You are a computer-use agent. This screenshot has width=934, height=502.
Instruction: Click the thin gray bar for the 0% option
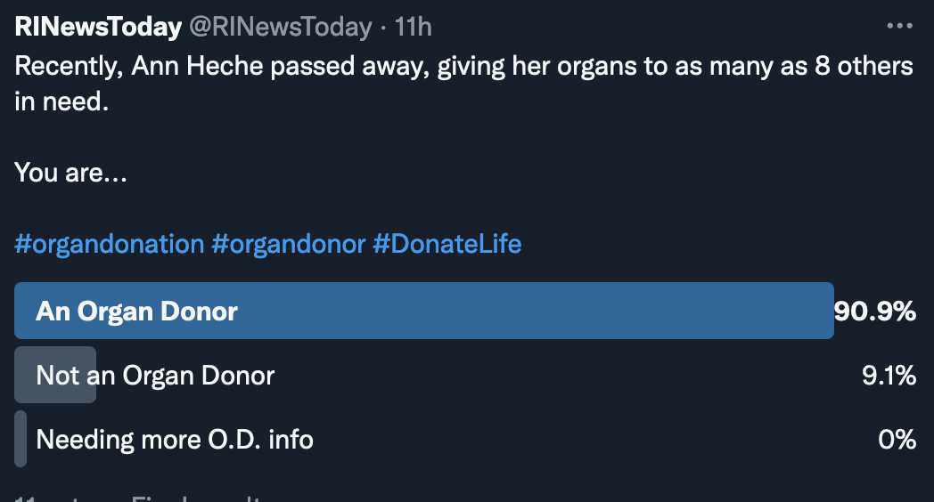pos(20,439)
